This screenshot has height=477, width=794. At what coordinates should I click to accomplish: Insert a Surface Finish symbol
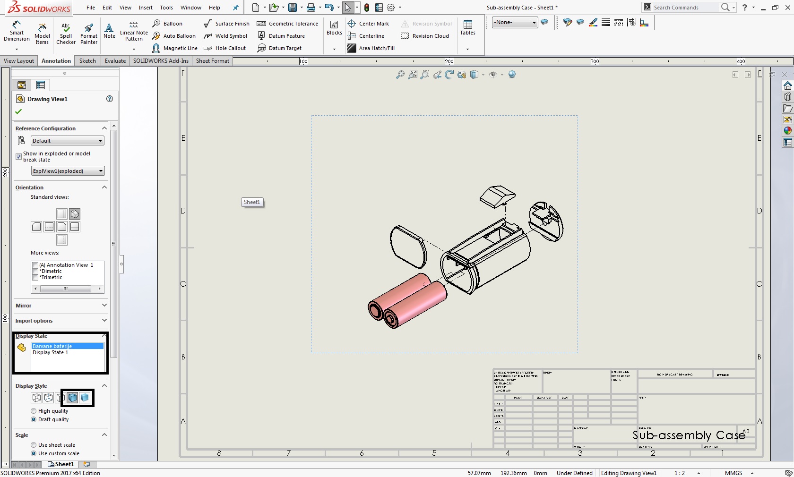click(x=227, y=24)
